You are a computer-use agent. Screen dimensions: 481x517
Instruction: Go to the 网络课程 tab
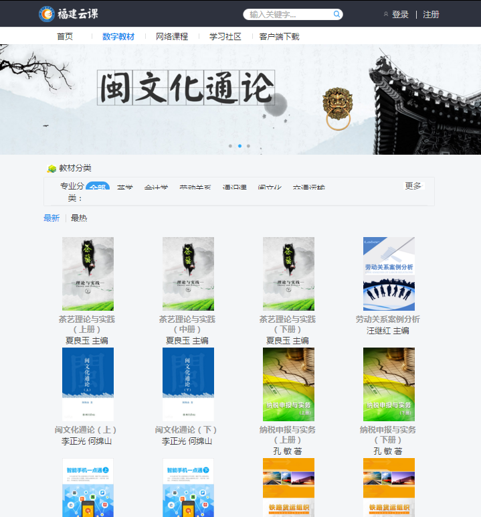coord(172,36)
